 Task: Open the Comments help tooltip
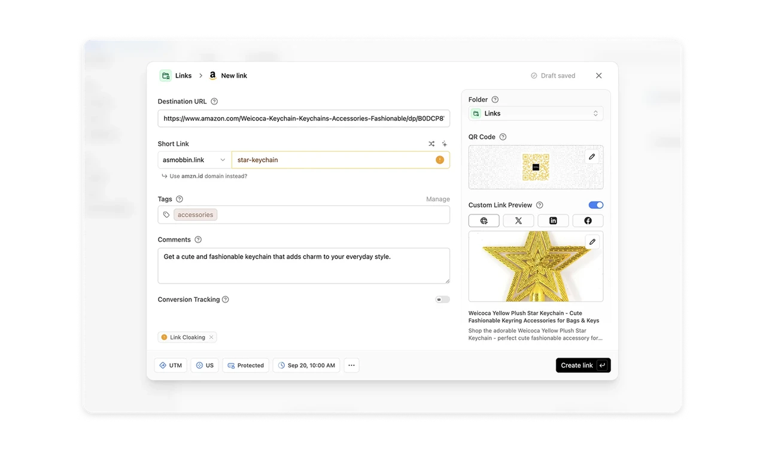pyautogui.click(x=198, y=240)
